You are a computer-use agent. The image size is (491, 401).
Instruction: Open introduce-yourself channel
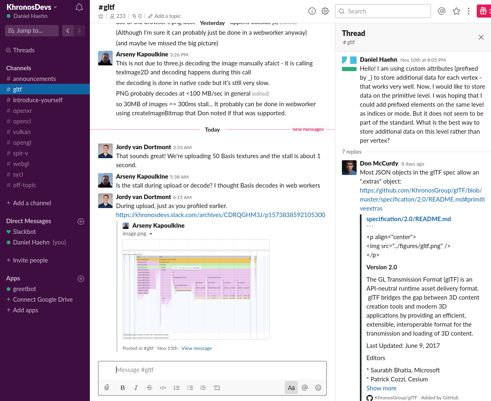[45, 100]
